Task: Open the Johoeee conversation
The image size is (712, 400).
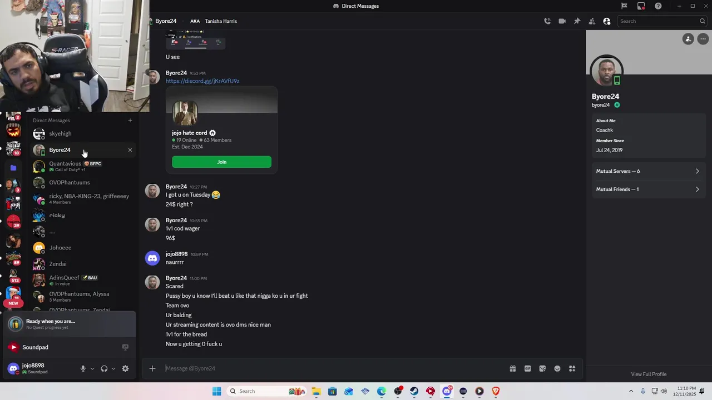Action: (x=82, y=248)
